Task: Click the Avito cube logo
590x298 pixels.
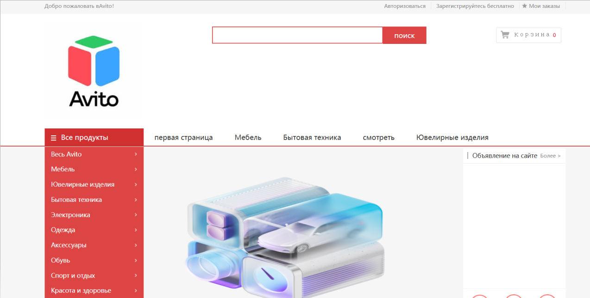Action: [x=94, y=71]
